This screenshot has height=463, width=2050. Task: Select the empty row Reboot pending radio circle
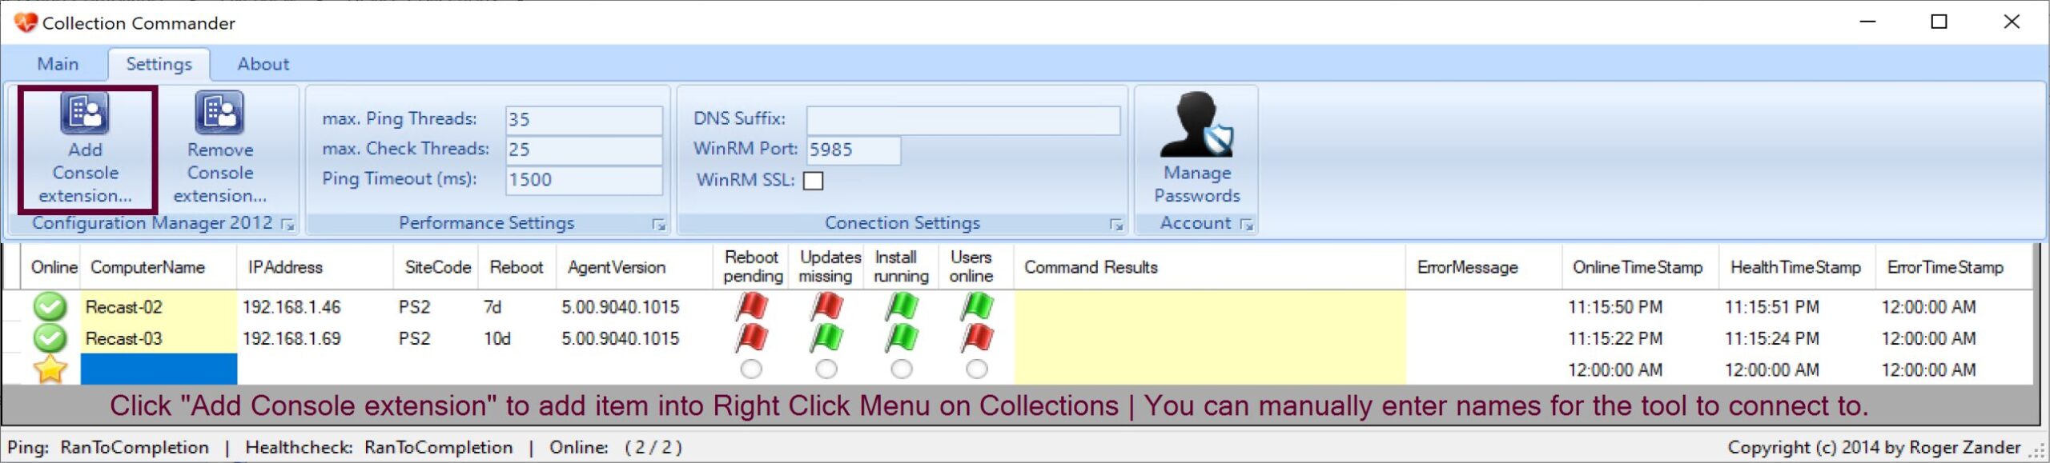coord(751,369)
